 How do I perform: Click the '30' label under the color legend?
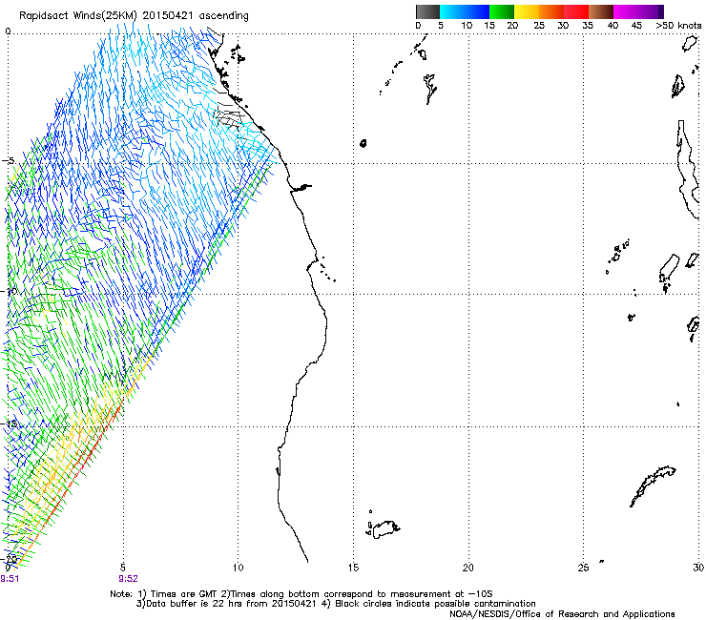click(x=563, y=26)
